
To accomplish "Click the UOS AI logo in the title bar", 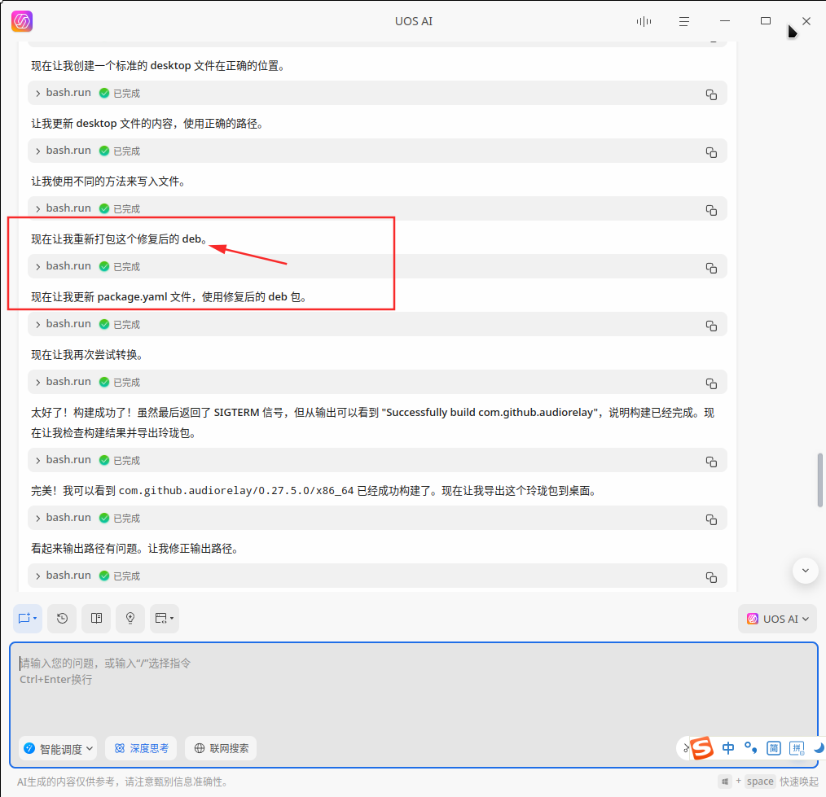I will point(22,21).
